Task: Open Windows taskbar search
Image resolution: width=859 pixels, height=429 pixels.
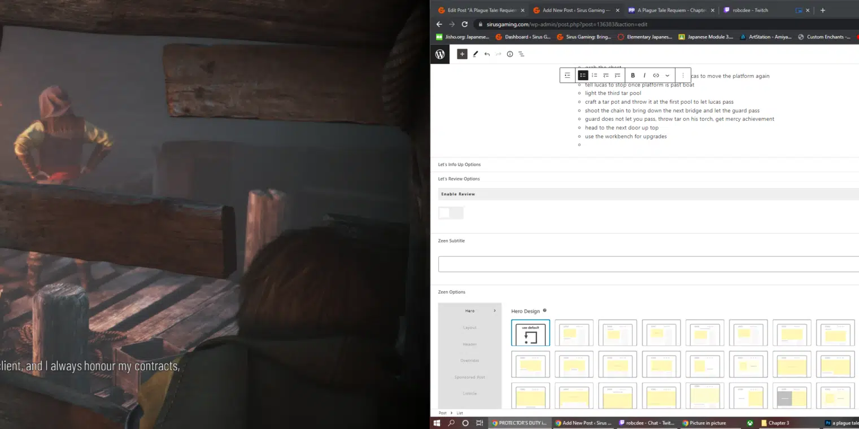Action: [x=451, y=423]
